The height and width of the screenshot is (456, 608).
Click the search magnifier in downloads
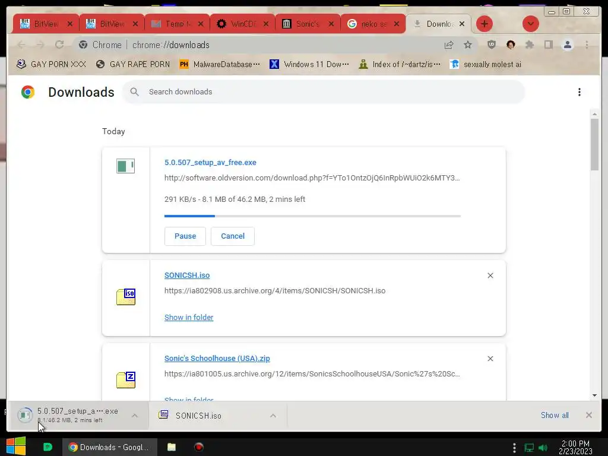tap(134, 92)
